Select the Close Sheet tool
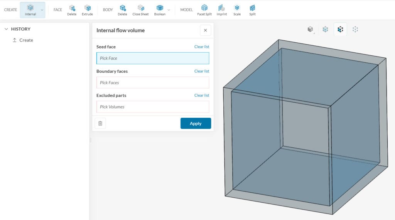The image size is (395, 220). point(140,10)
